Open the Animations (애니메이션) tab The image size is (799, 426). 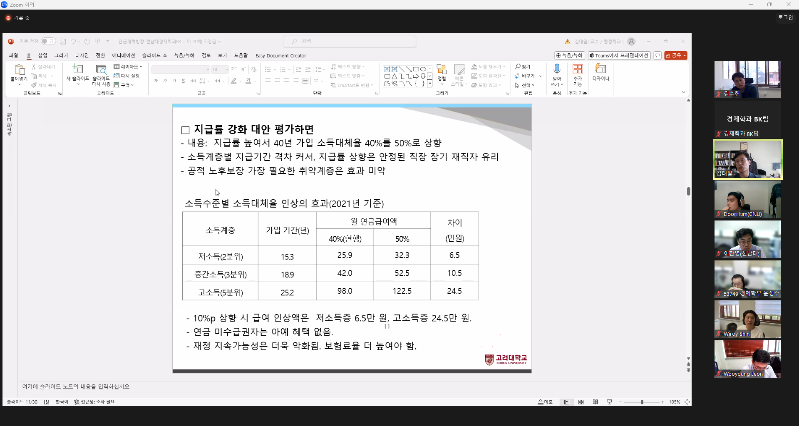pyautogui.click(x=124, y=55)
